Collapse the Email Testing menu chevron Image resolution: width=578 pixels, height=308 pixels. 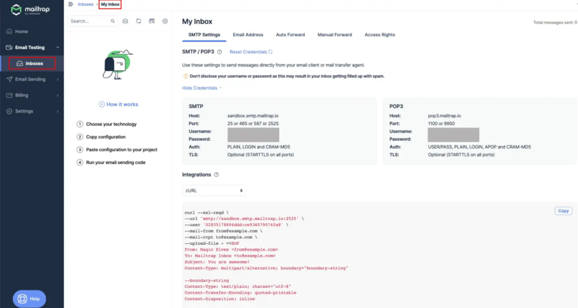(58, 47)
